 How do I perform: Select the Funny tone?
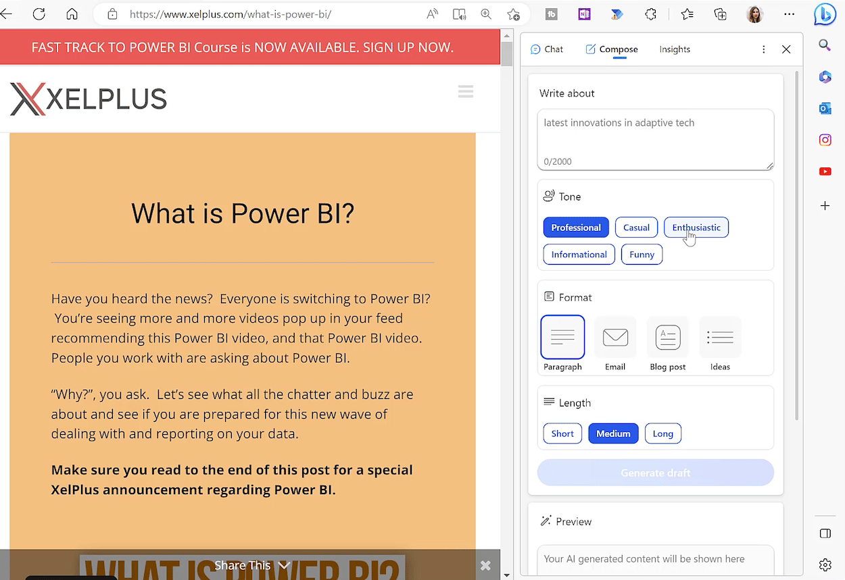[642, 255]
